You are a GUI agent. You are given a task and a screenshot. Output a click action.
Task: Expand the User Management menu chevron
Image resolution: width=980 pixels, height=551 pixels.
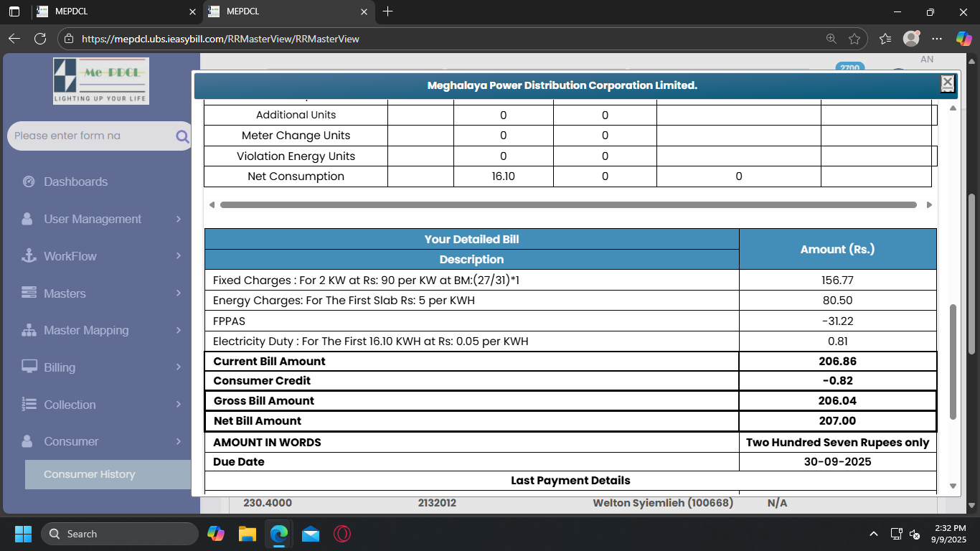tap(179, 219)
